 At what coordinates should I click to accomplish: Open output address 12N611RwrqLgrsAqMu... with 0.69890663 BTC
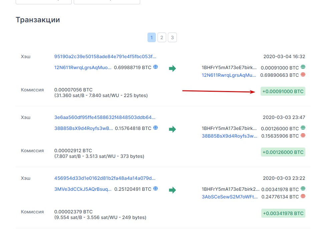[x=229, y=75]
